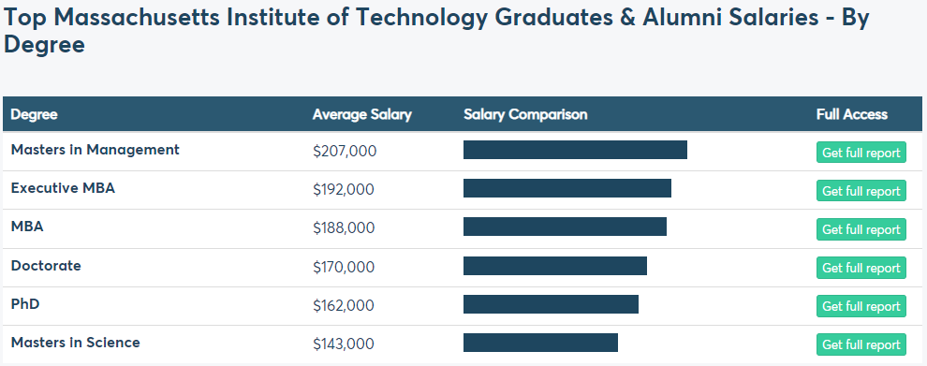Screen dimensions: 927x366
Task: Click the Masters in Science salary bar
Action: click(540, 343)
